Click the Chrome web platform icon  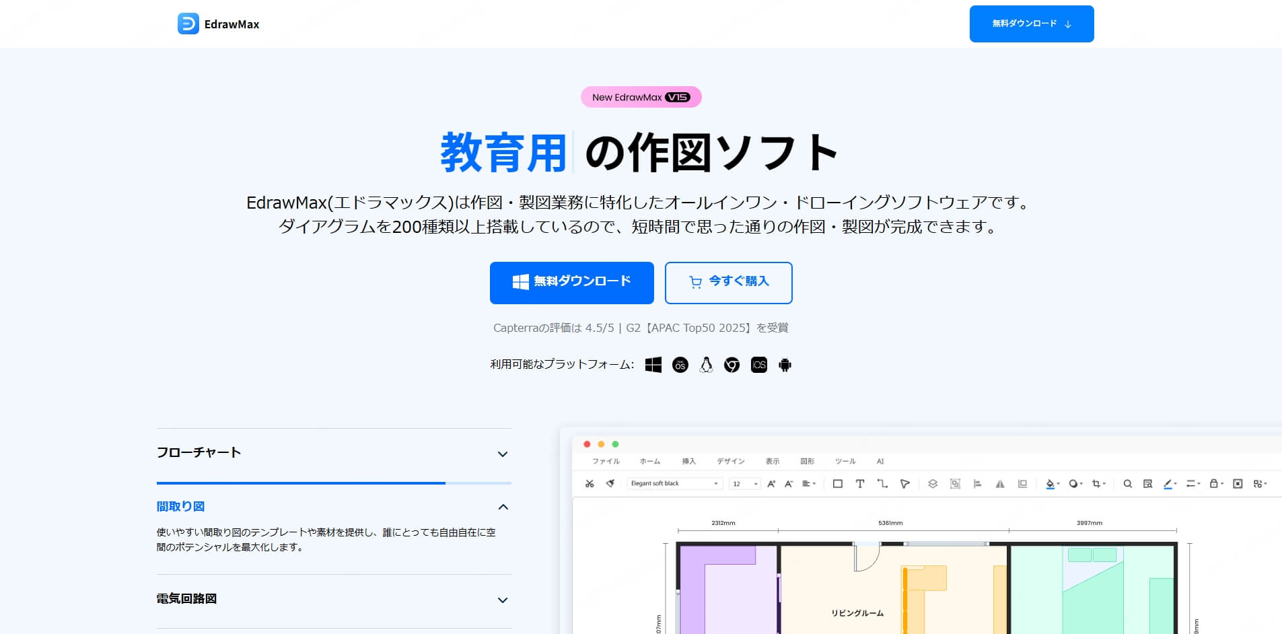pos(732,365)
